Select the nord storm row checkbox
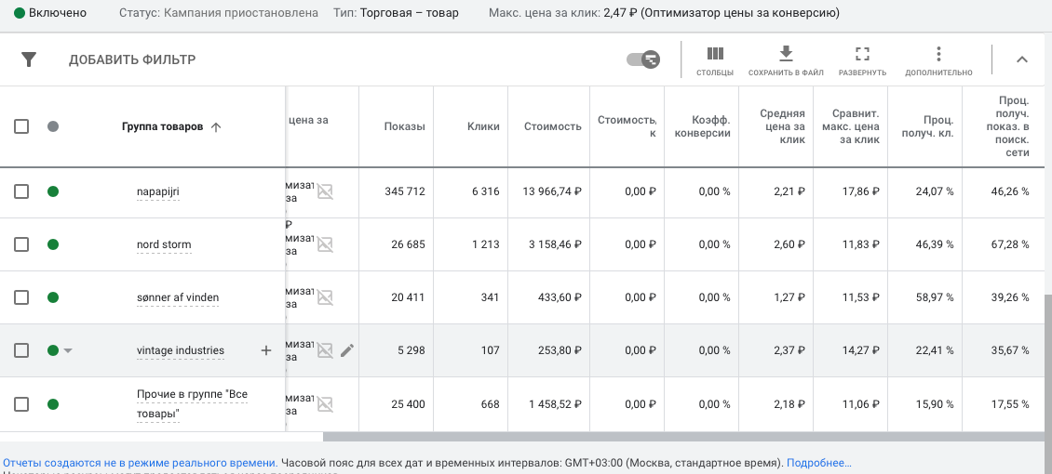1052x474 pixels. click(x=21, y=244)
